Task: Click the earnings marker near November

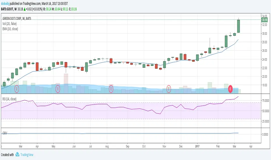Action: click(169, 89)
